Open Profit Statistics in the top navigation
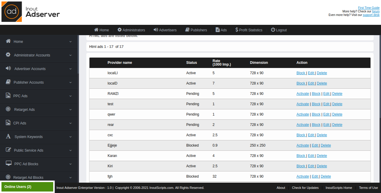 [x=249, y=30]
